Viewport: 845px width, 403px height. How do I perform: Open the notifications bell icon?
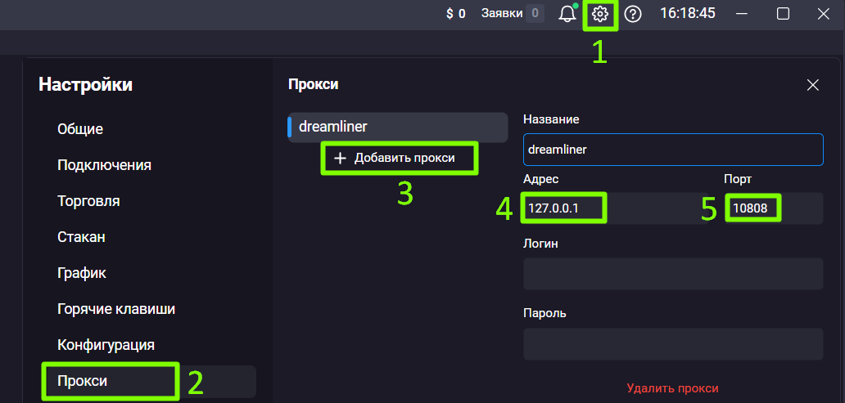click(567, 14)
